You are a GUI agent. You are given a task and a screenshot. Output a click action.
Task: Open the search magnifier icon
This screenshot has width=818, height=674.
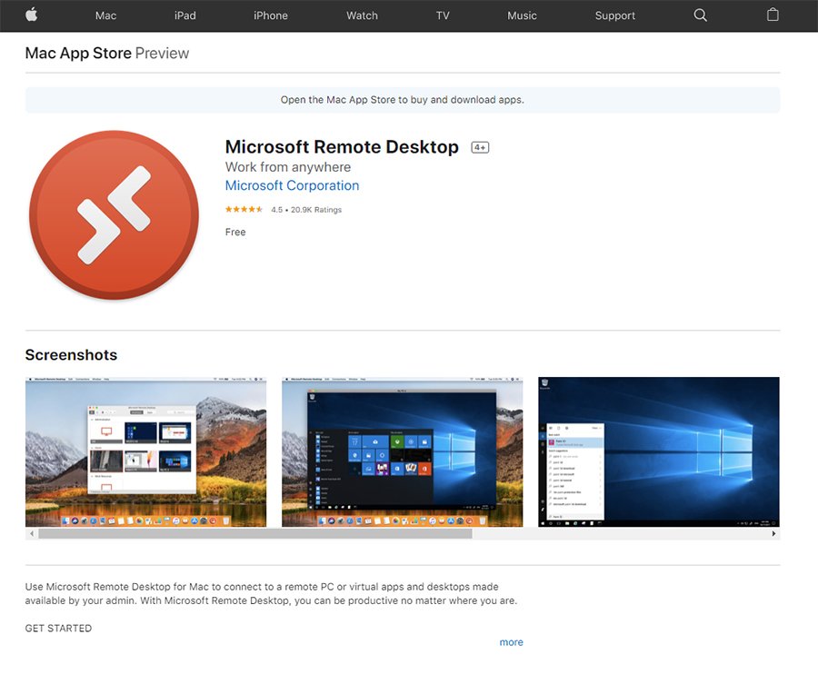point(700,15)
